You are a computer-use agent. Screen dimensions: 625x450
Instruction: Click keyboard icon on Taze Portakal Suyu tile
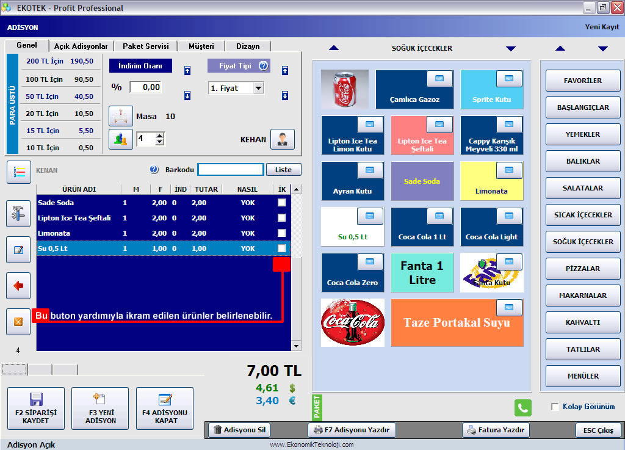coord(509,307)
